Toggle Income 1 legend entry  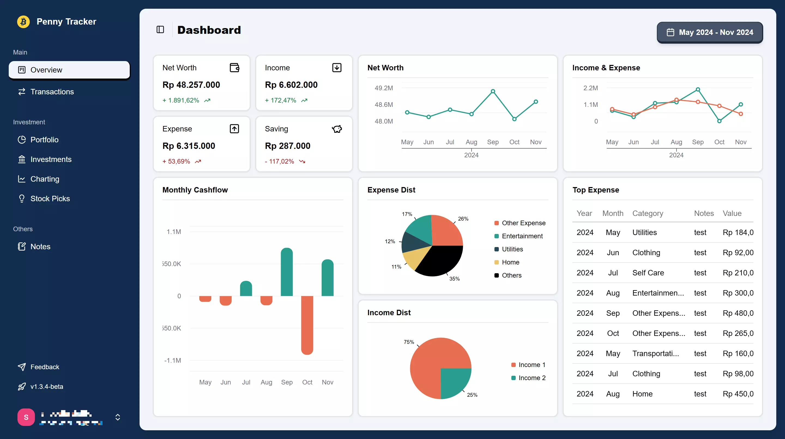pos(528,365)
